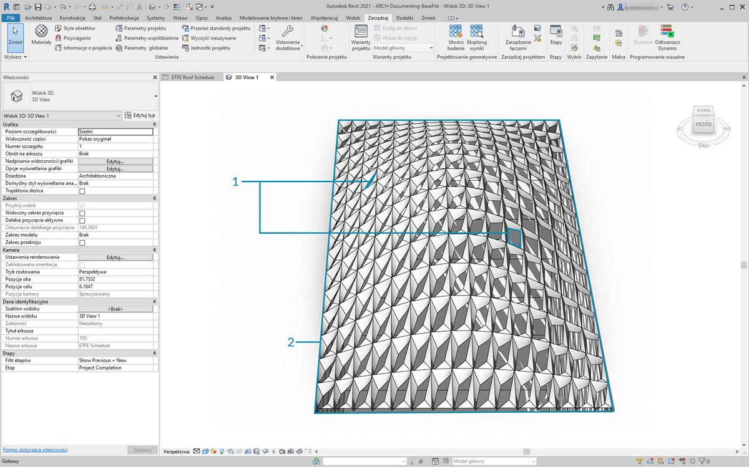The height and width of the screenshot is (467, 749).
Task: Click Eksploruj wyniki
Action: [476, 37]
